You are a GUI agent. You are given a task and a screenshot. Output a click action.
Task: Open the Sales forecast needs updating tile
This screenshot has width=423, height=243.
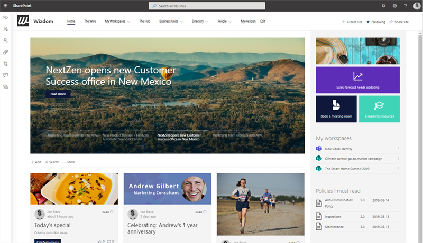pos(358,80)
